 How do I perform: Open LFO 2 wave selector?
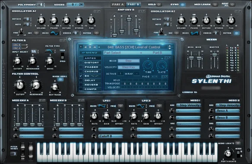(x=141, y=106)
